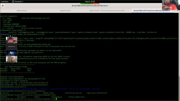Click the green screen sharing indicator
180x101 pixels.
point(86,4)
